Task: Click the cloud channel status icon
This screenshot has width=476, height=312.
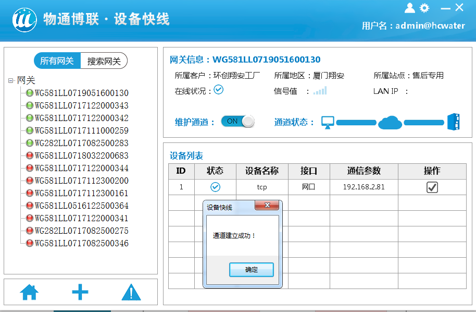Action: [390, 123]
